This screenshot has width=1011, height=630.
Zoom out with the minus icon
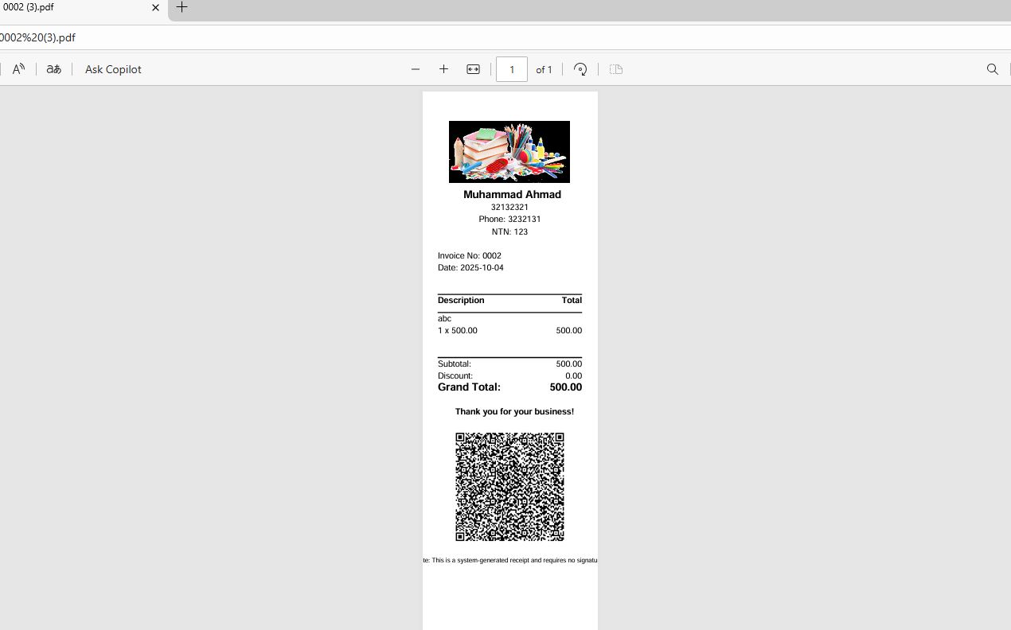pos(416,69)
